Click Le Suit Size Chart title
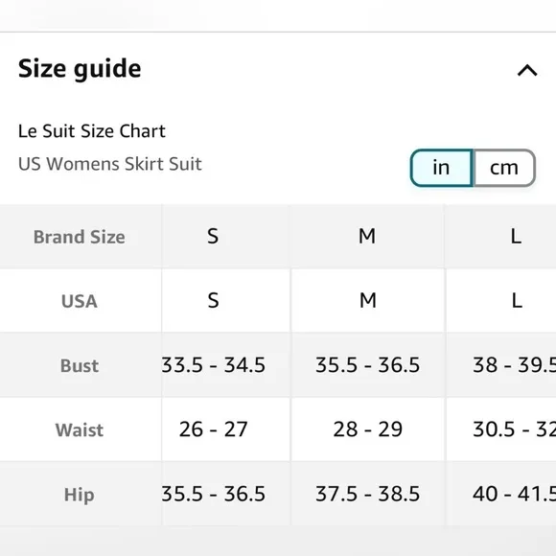The height and width of the screenshot is (556, 556). [x=92, y=131]
